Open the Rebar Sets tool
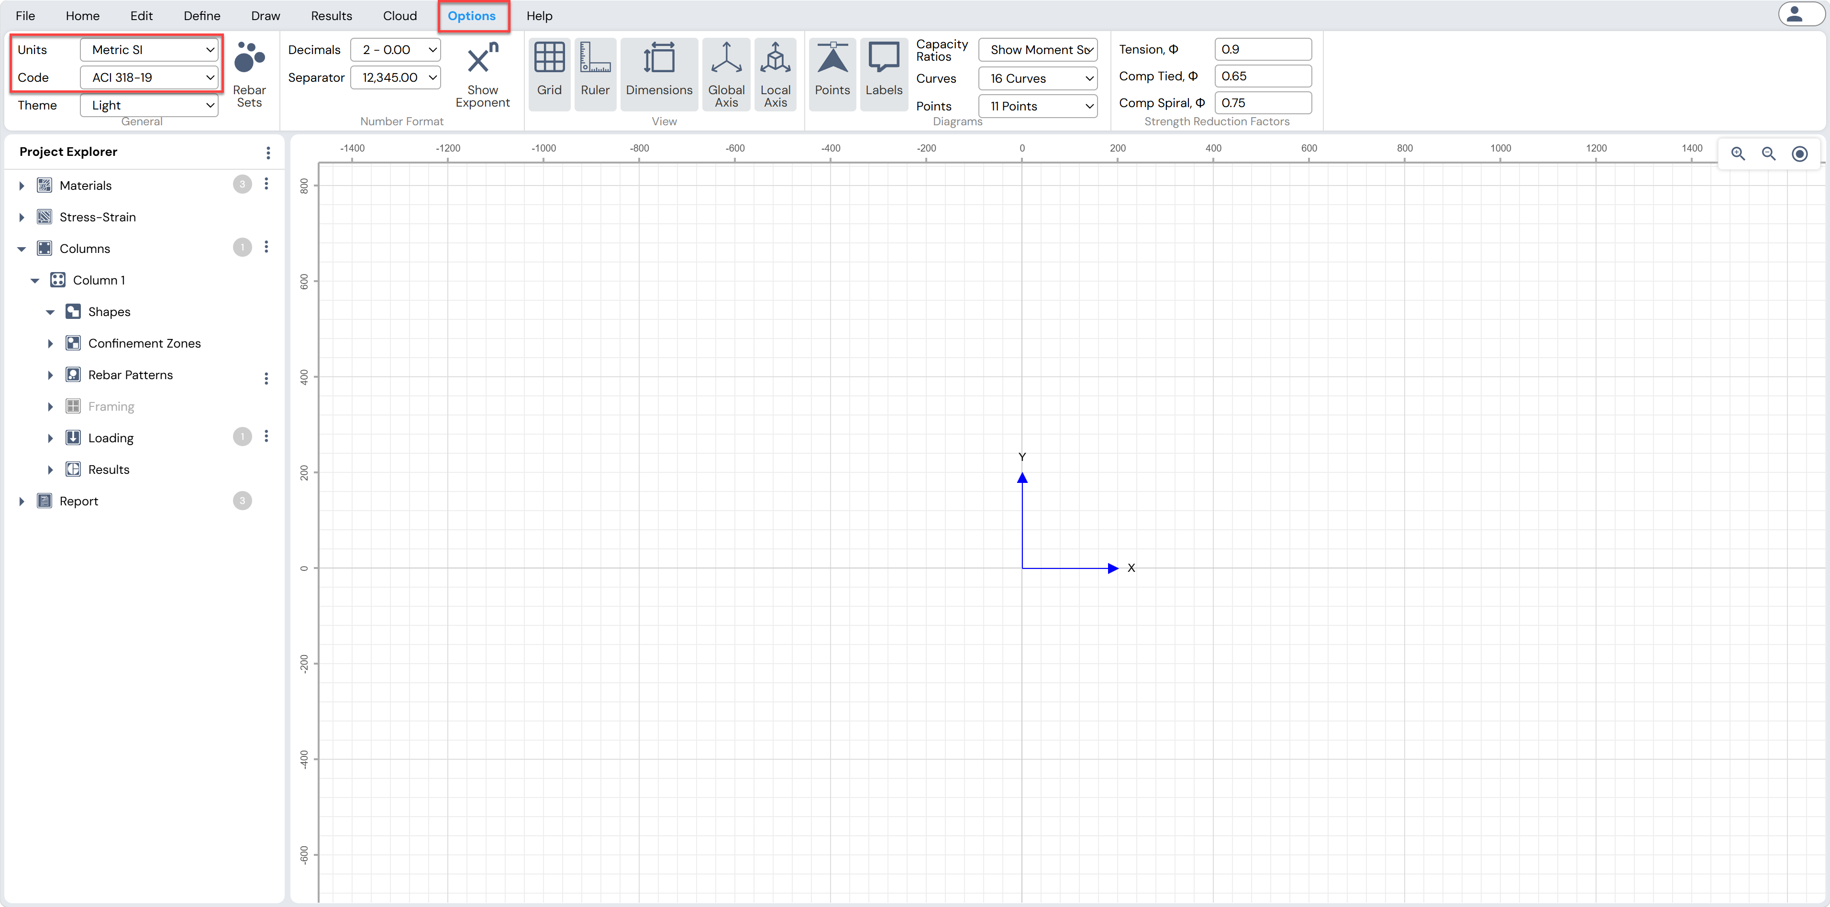Screen dimensions: 1830x907 pyautogui.click(x=249, y=75)
